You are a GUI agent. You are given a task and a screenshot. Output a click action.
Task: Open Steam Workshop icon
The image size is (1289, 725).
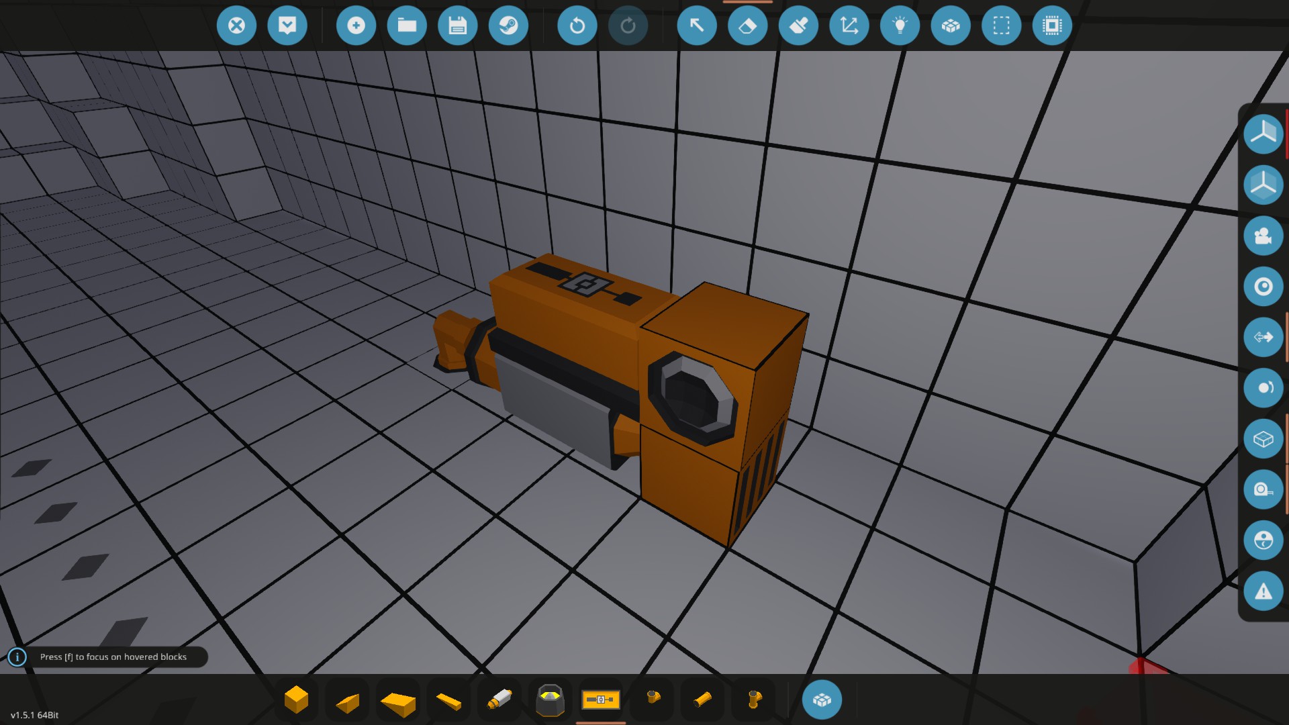[x=508, y=26]
